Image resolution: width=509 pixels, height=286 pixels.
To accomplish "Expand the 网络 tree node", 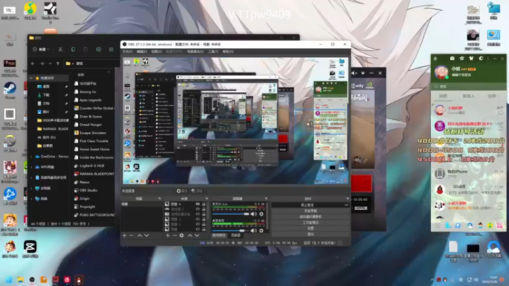I will pos(31,199).
